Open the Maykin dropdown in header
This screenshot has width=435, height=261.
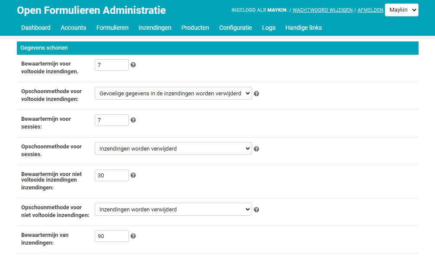(x=401, y=10)
